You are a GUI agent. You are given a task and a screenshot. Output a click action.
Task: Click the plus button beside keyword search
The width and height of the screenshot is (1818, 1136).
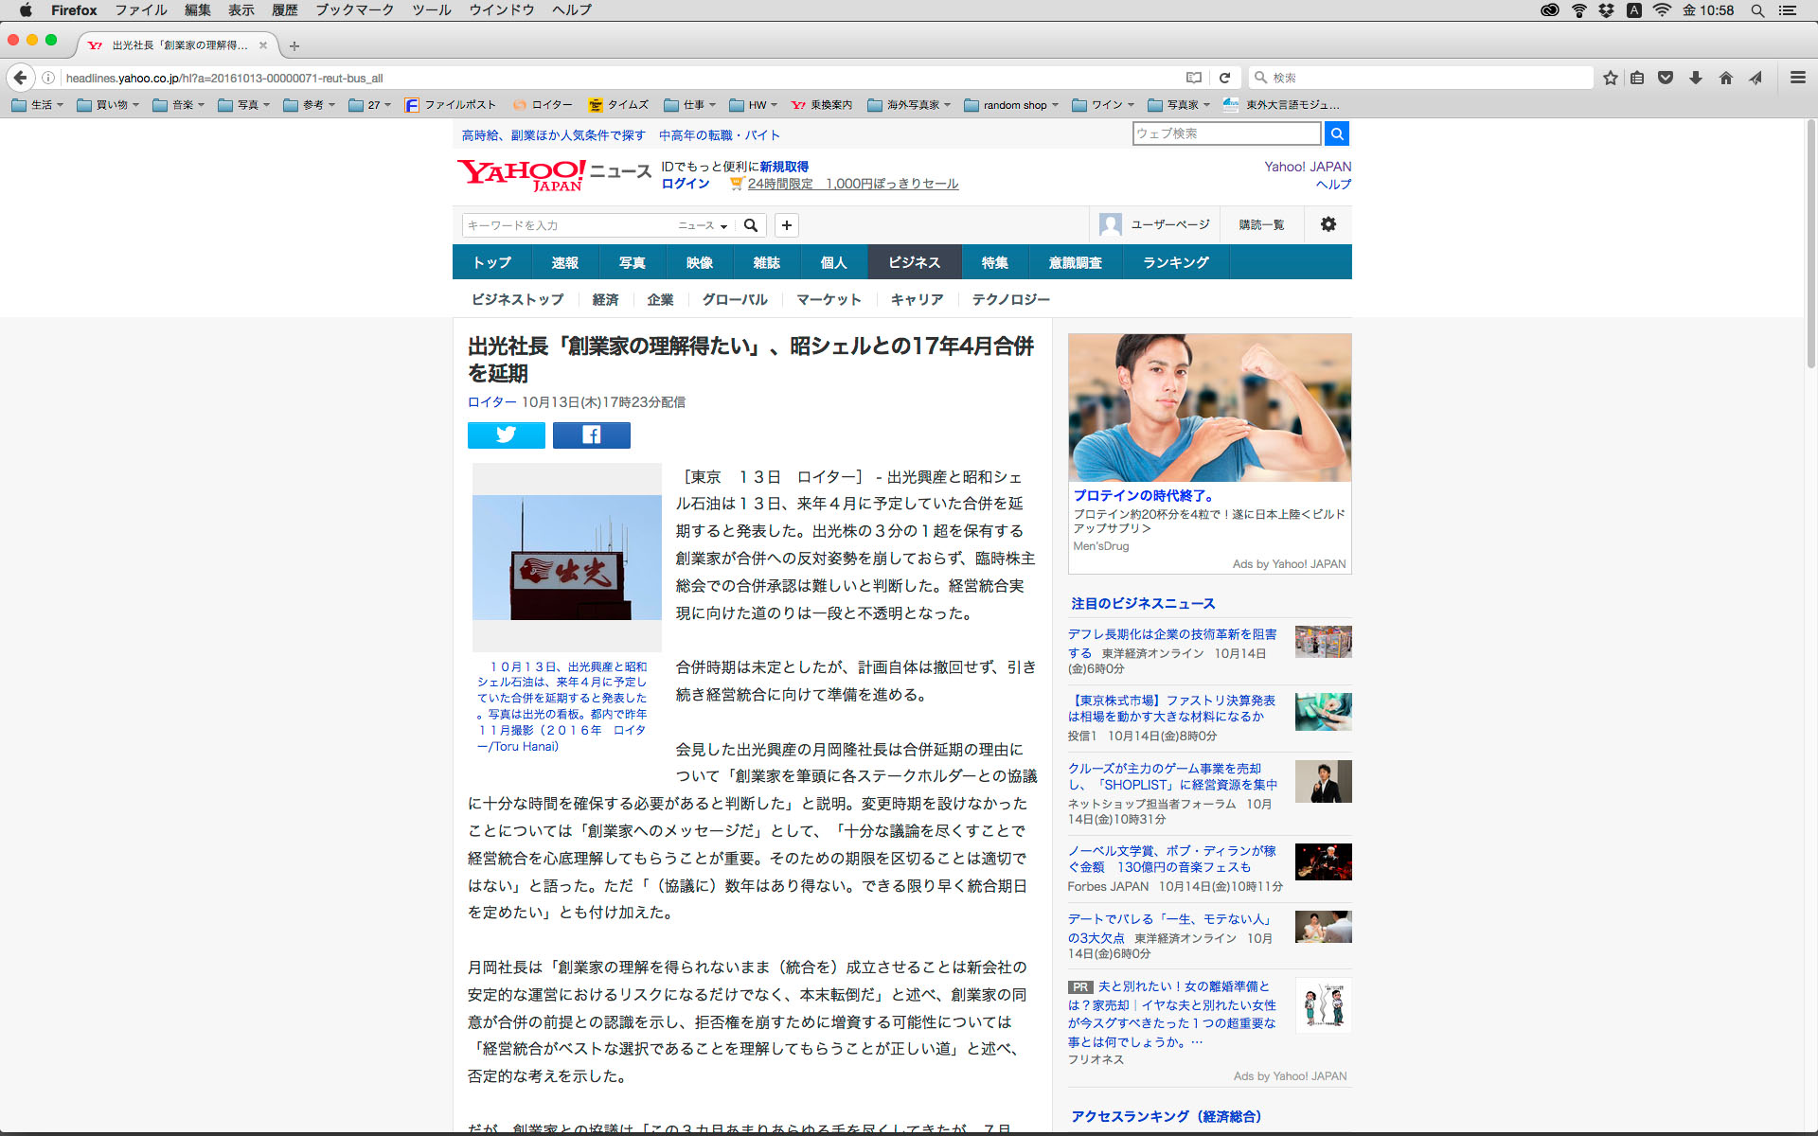click(x=786, y=225)
